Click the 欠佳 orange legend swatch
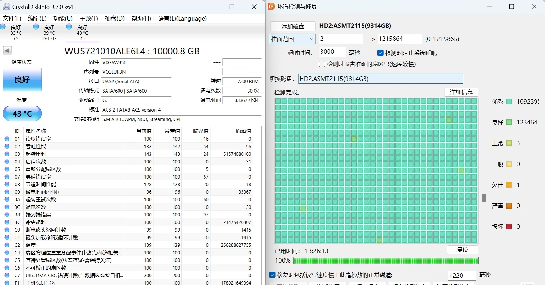This screenshot has height=285, width=545. 509,185
